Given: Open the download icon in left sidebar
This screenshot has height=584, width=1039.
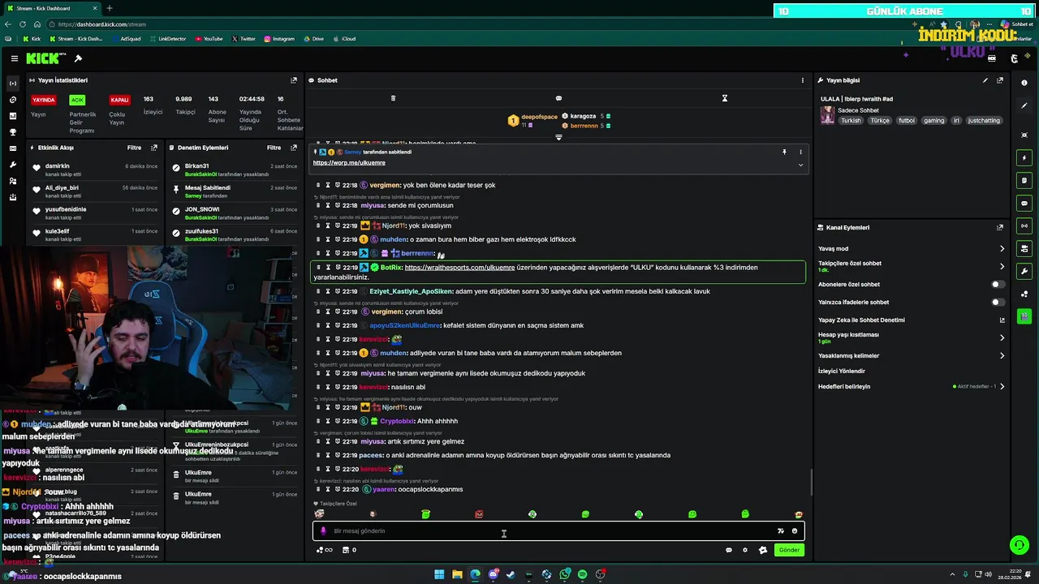Looking at the screenshot, I should tap(12, 197).
